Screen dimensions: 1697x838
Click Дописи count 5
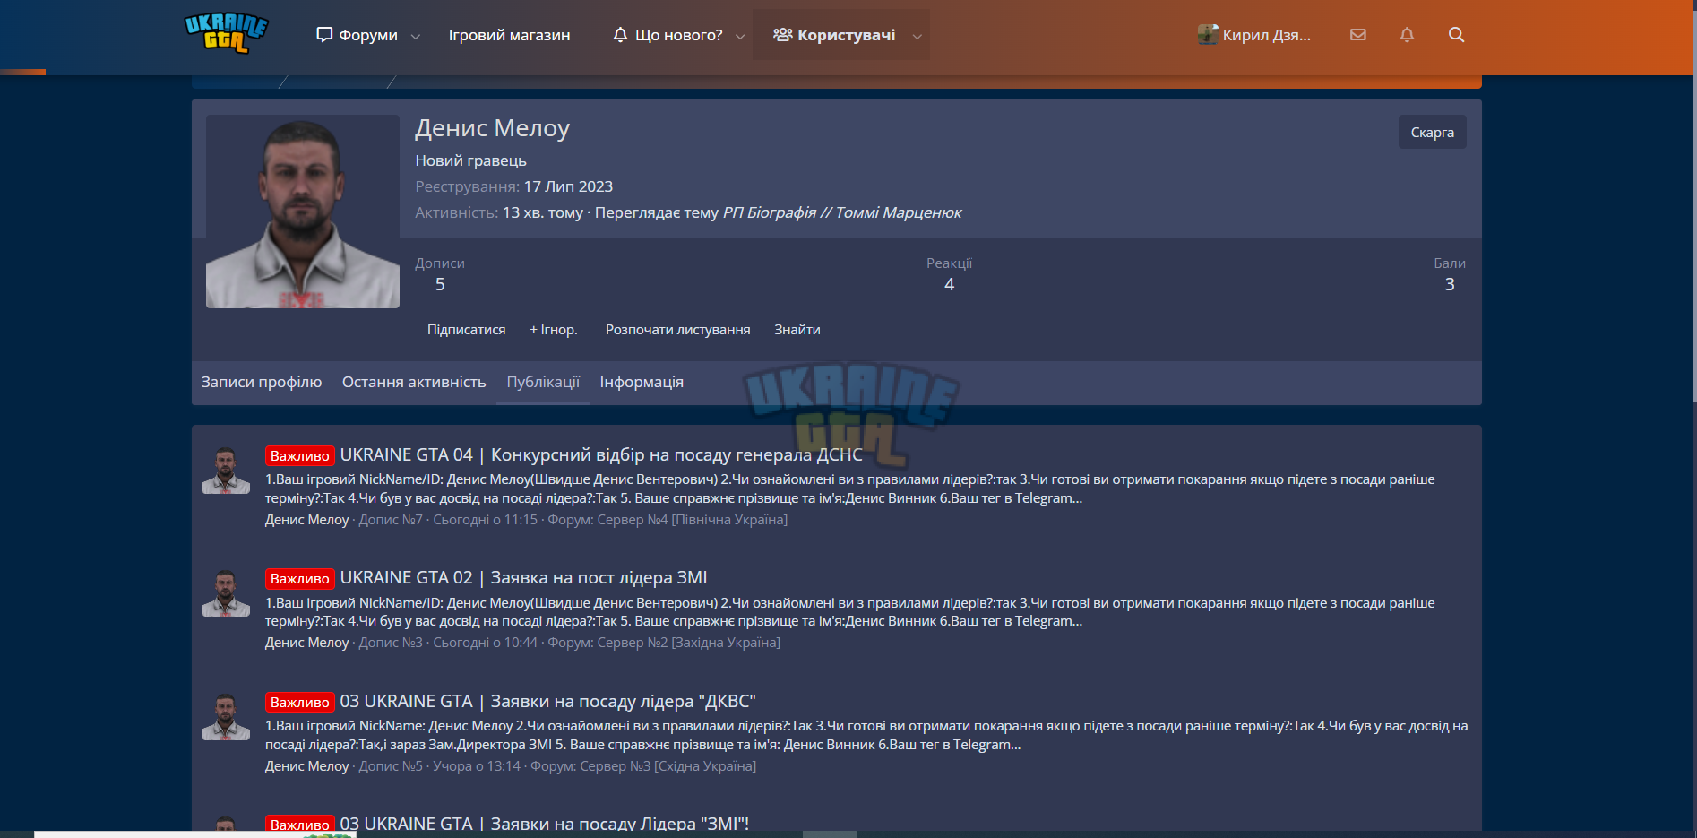pyautogui.click(x=440, y=284)
